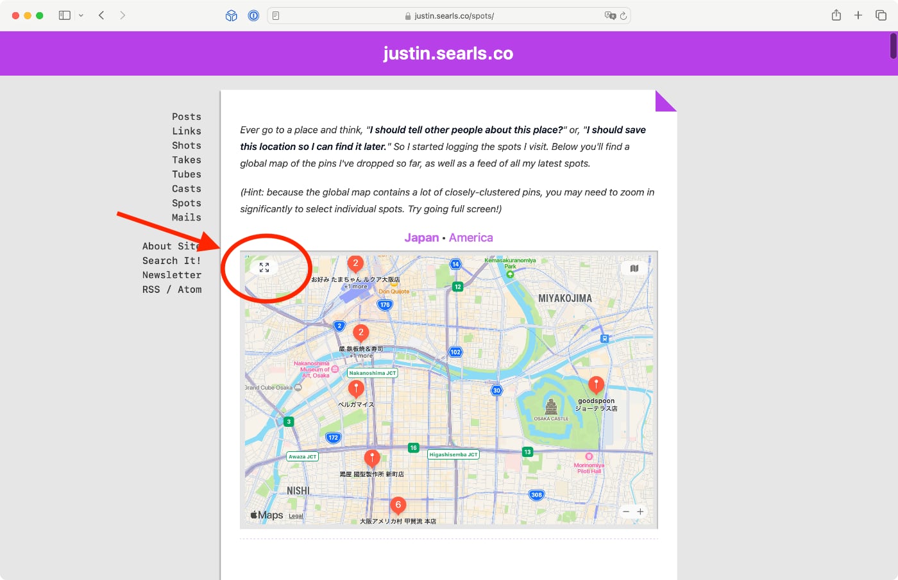Viewport: 898px width, 580px height.
Task: Click the Search It! link
Action: click(172, 261)
